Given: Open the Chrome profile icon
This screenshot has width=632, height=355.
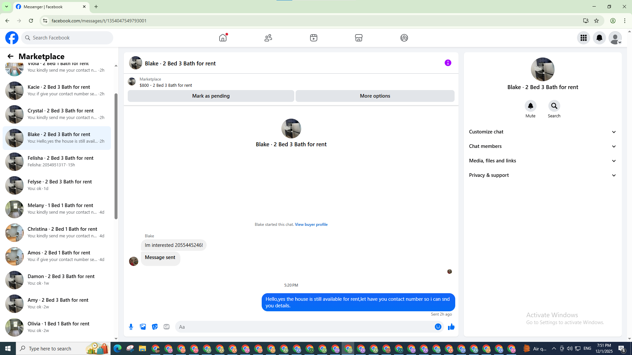Looking at the screenshot, I should click(x=613, y=21).
